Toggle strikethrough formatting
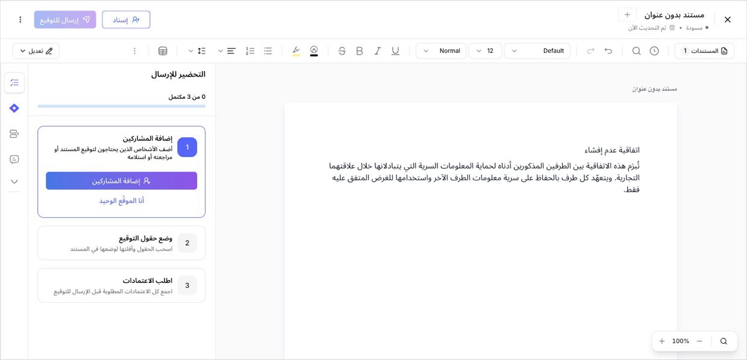The height and width of the screenshot is (360, 747). [342, 51]
